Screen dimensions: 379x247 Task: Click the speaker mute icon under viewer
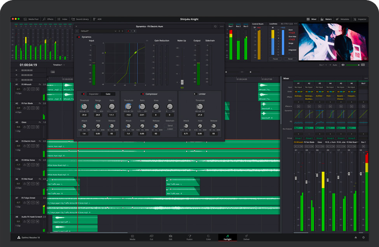pos(343,65)
